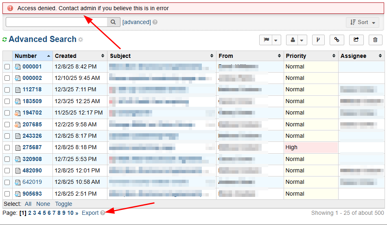Screen dimensions: 387x225
Task: Tick the checkbox for ticket 275687
Action: point(7,148)
